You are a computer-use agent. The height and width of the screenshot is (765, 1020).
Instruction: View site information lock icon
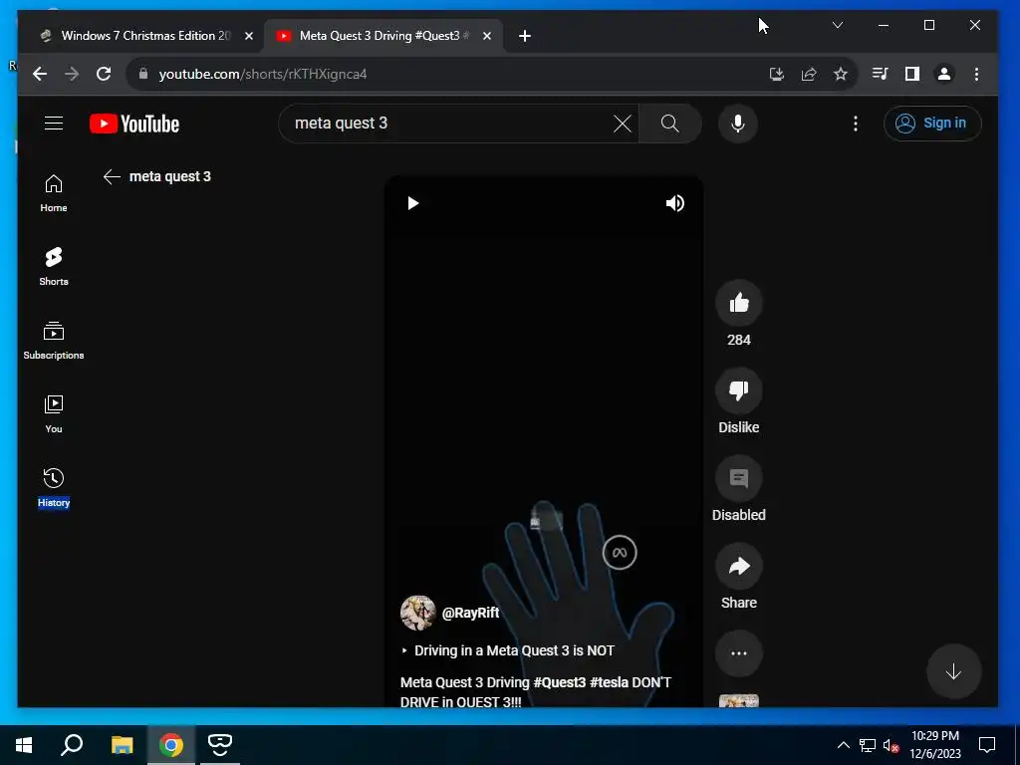point(143,74)
